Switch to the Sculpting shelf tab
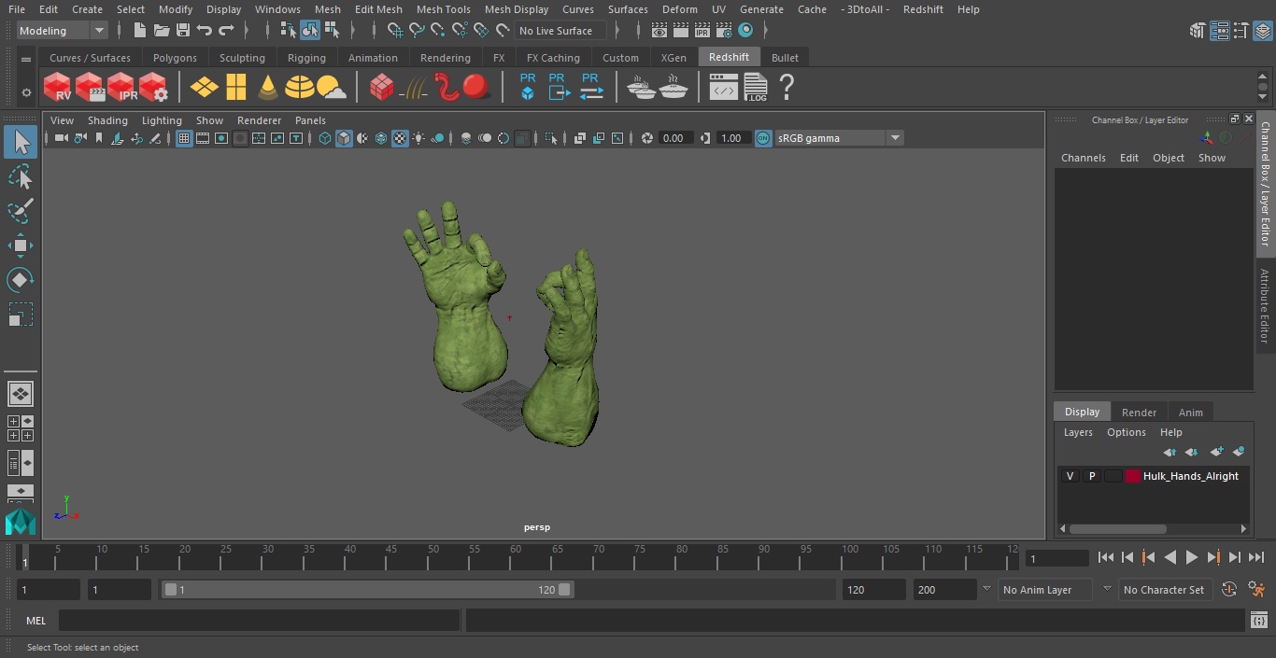 tap(242, 58)
